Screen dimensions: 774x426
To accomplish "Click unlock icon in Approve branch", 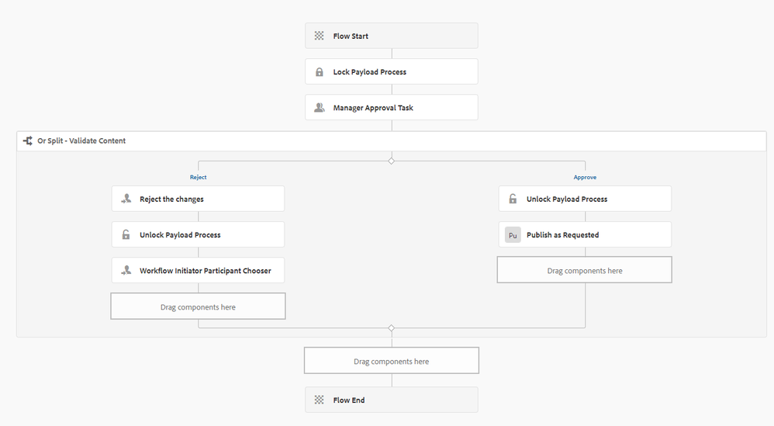I will click(x=513, y=199).
